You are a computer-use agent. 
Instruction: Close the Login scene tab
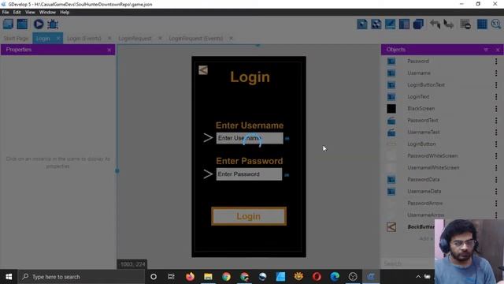58,39
